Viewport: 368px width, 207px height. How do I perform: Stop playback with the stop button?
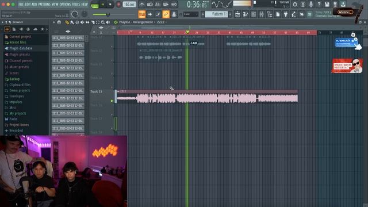[x=110, y=5]
